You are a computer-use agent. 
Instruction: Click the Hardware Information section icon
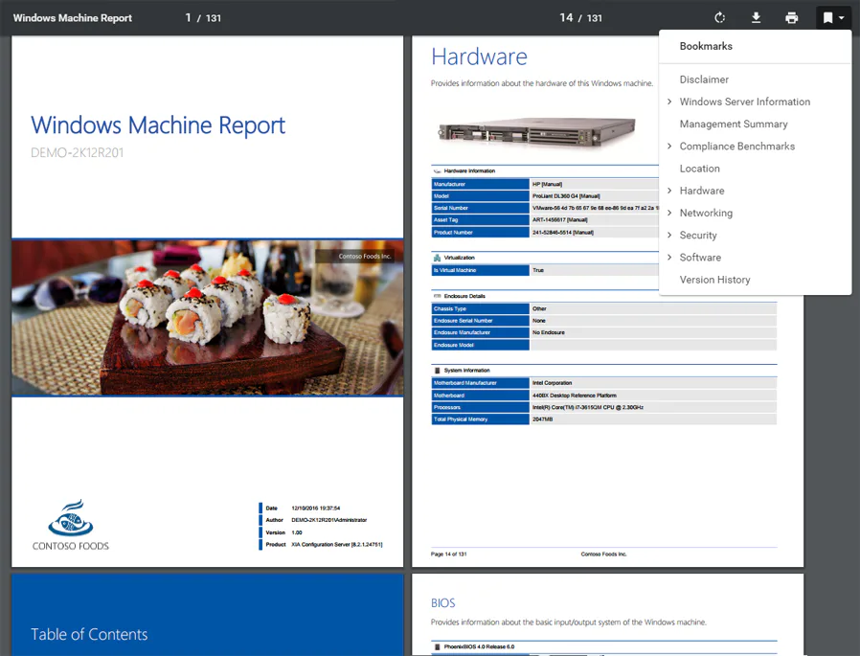(x=437, y=171)
